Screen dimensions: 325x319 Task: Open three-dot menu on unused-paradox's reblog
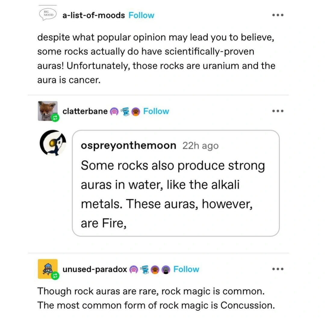[277, 269]
